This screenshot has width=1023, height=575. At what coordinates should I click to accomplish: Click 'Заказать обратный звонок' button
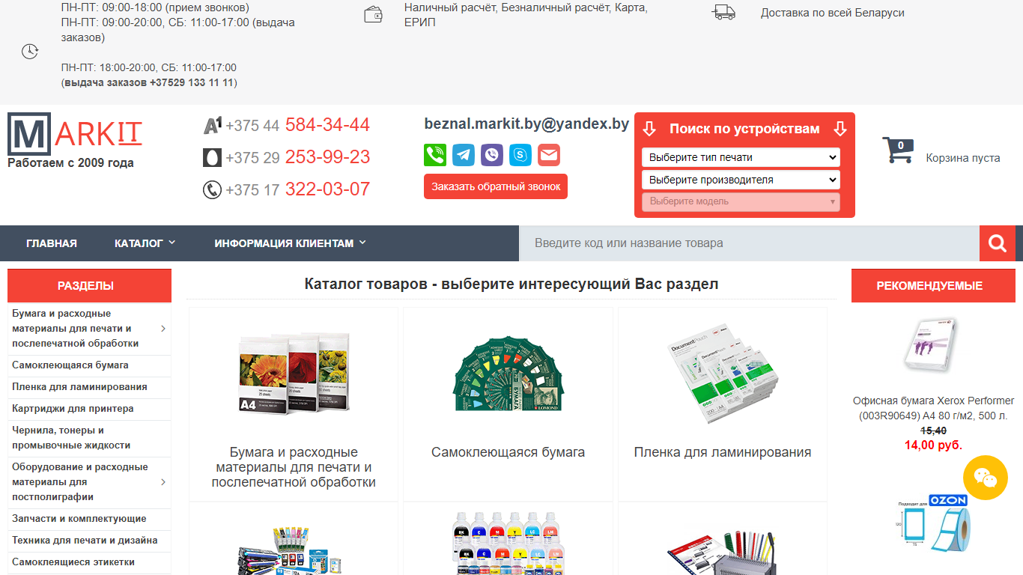coord(496,186)
